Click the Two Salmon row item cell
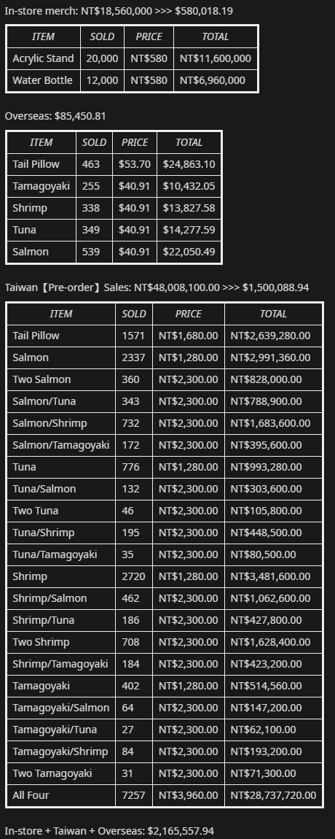 (61, 379)
